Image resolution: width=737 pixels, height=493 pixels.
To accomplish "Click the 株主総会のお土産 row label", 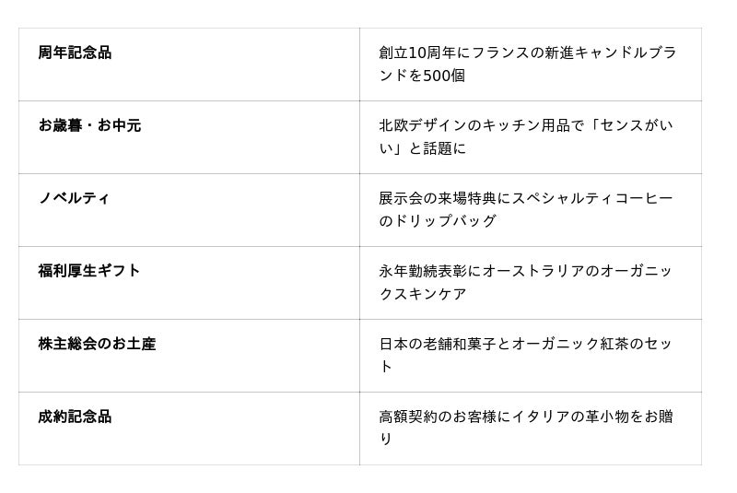I will 97,344.
